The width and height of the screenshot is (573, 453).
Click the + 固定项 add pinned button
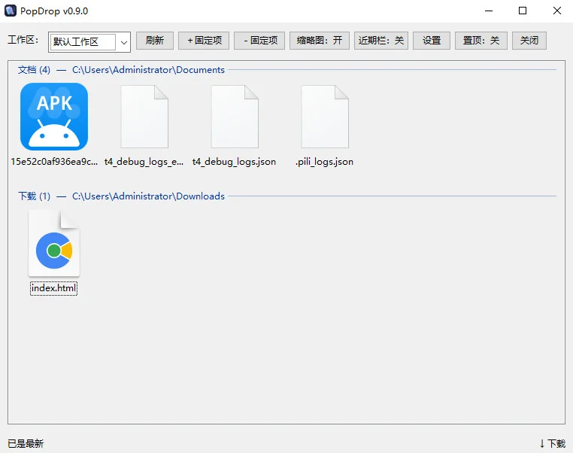204,40
